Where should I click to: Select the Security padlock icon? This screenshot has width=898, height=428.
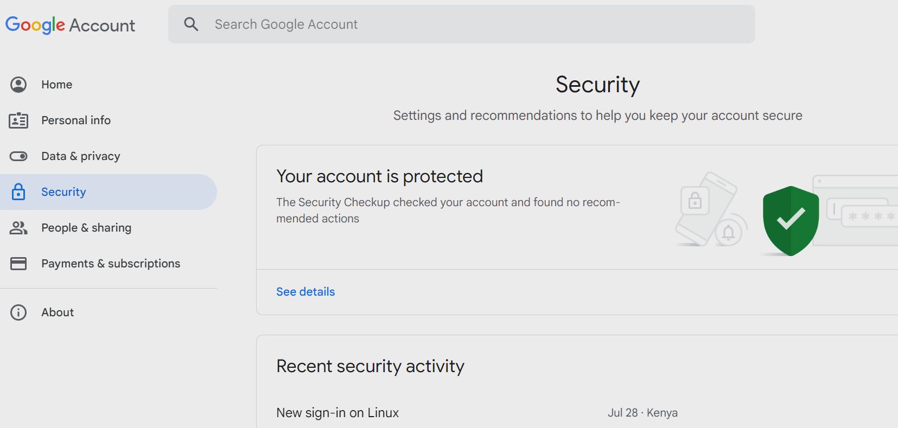(x=18, y=191)
